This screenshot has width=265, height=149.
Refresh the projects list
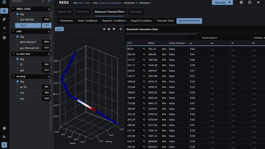click(x=49, y=1)
